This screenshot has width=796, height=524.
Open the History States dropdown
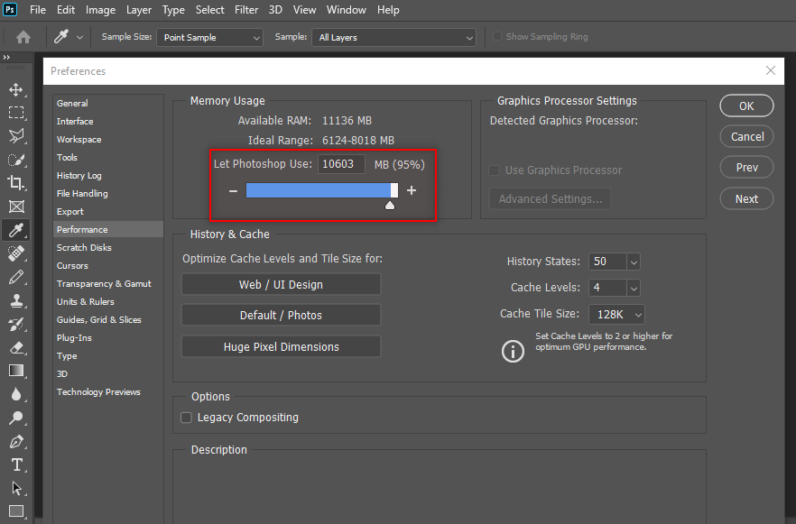tap(634, 262)
